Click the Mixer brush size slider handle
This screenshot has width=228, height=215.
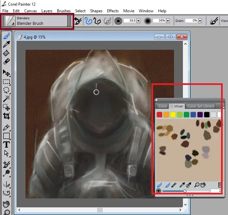click(x=185, y=191)
